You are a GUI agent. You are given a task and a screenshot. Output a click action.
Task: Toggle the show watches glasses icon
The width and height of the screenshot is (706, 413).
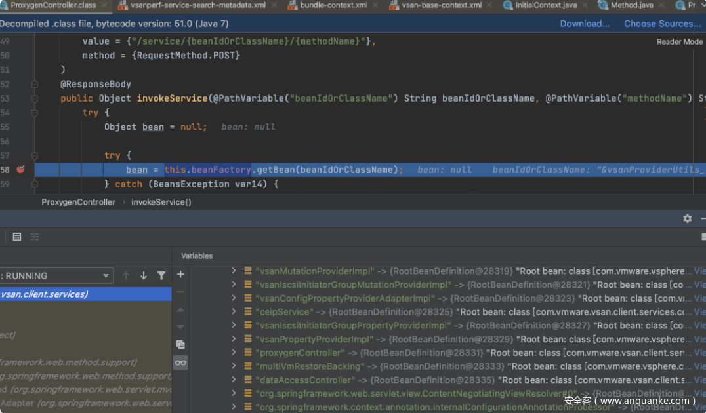[x=180, y=363]
